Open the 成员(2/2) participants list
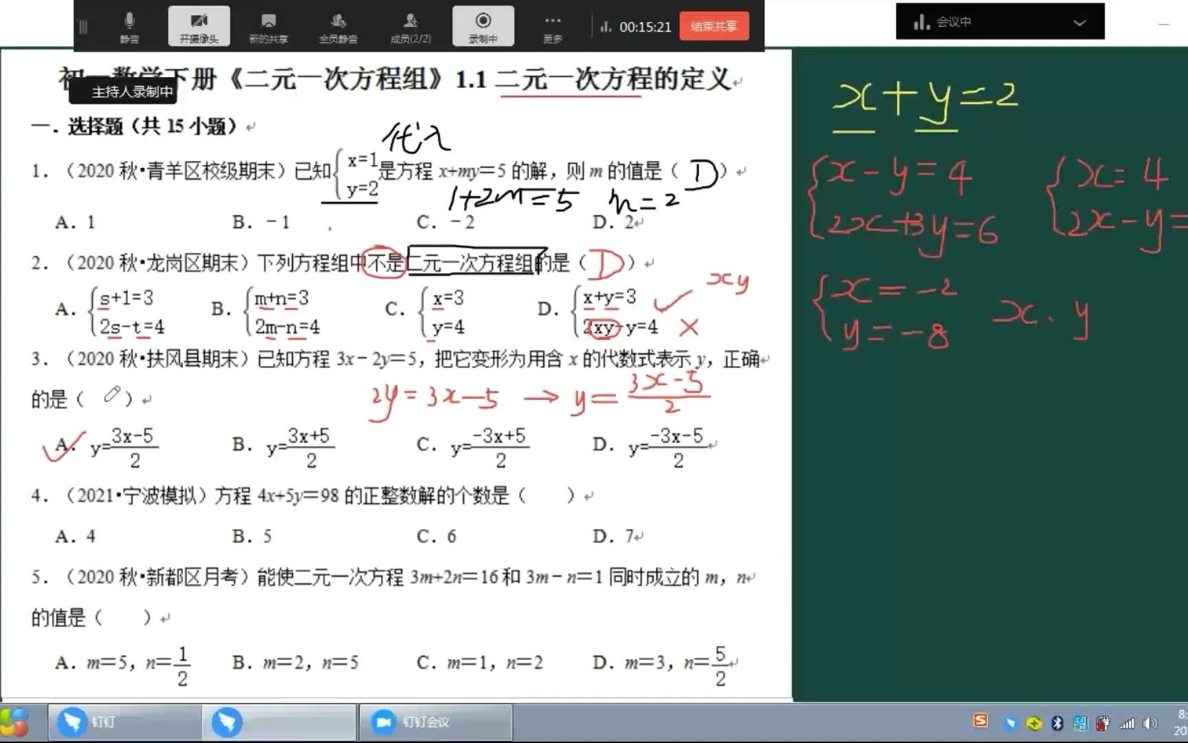Screen dimensions: 1188x743 pyautogui.click(x=410, y=26)
